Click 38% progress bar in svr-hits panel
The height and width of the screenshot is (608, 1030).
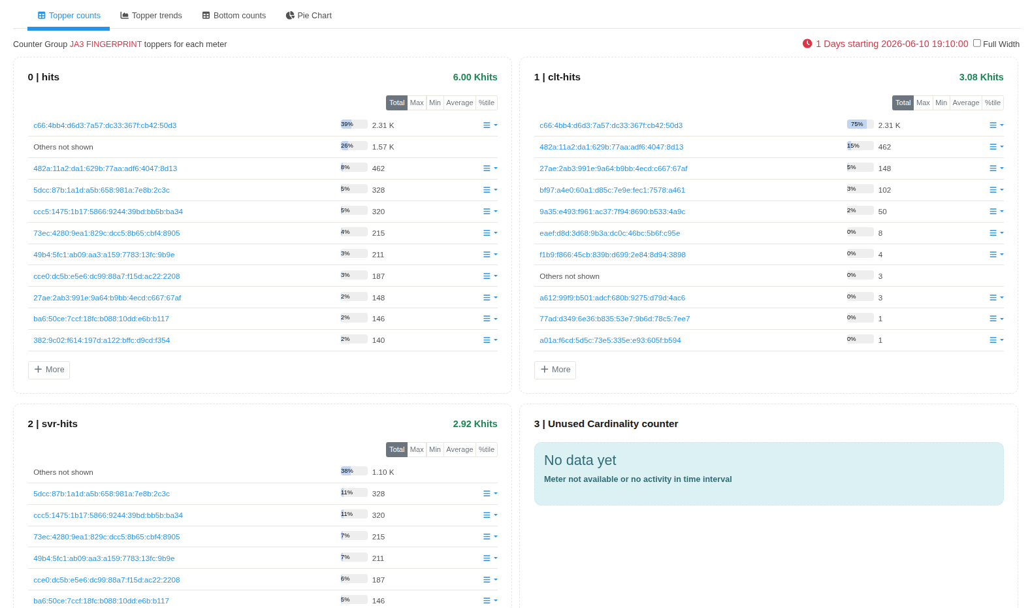[354, 471]
